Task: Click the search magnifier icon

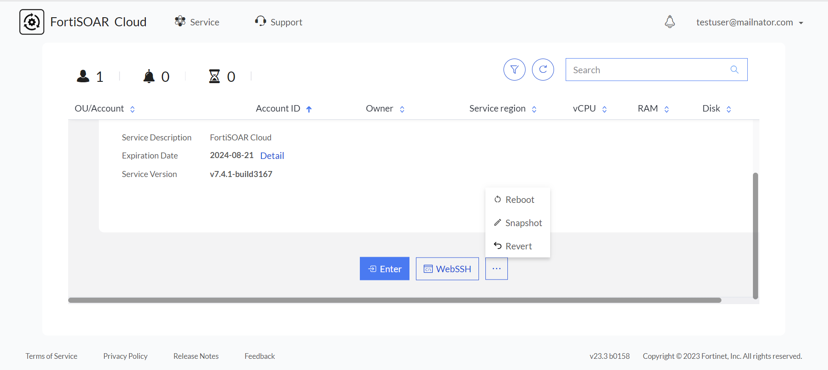Action: [734, 70]
